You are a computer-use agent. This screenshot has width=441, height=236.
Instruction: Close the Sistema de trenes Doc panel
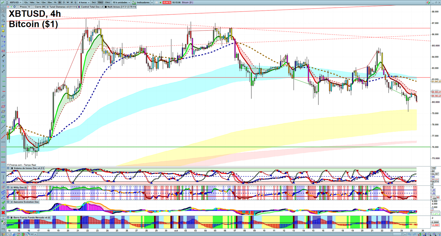point(8,168)
